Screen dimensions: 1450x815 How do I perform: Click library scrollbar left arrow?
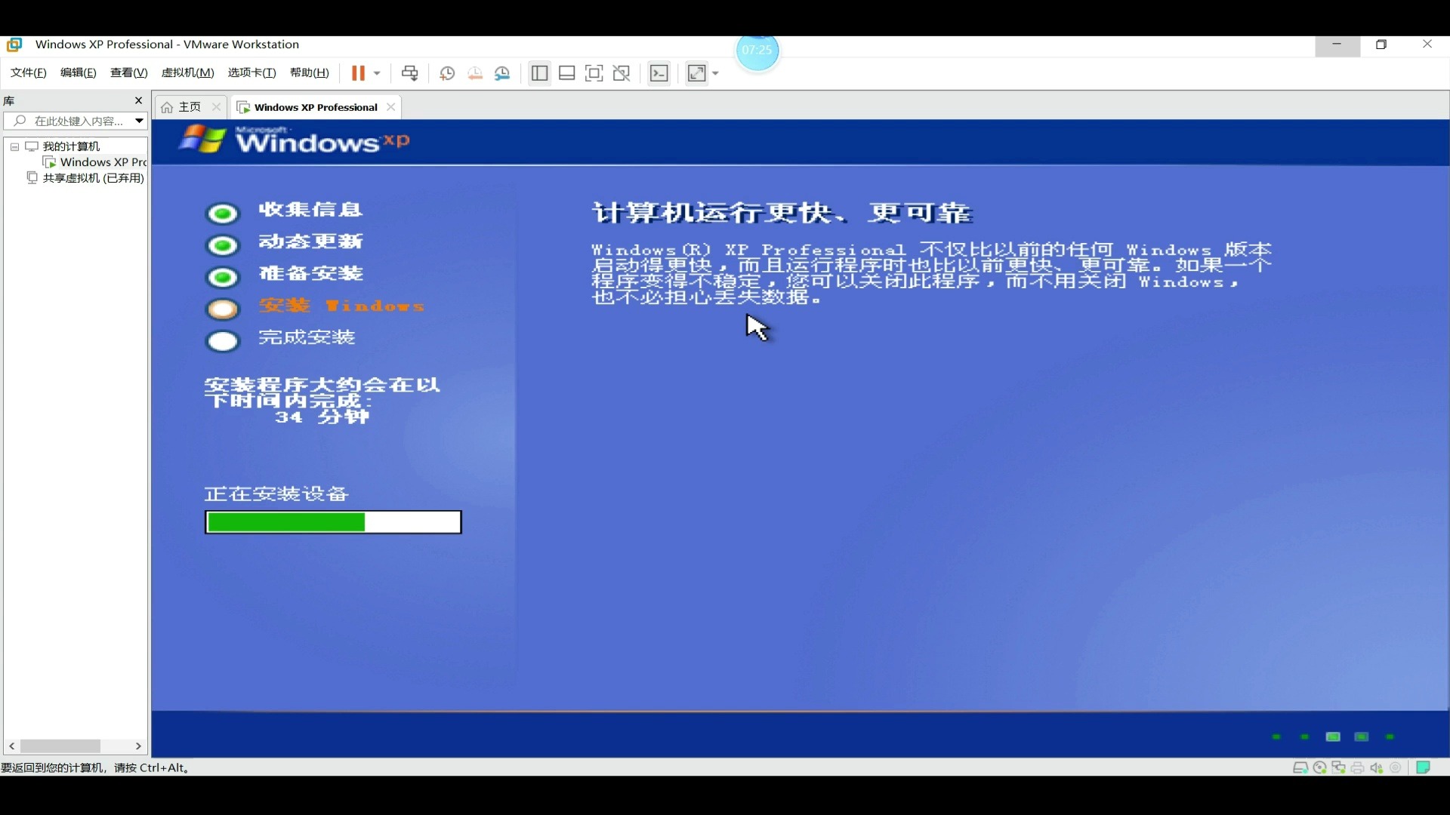(12, 746)
